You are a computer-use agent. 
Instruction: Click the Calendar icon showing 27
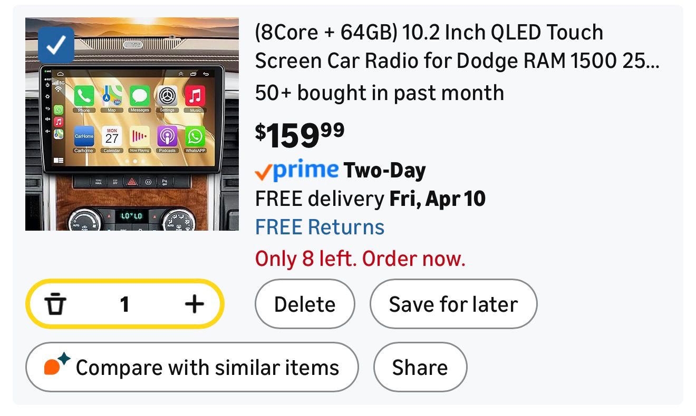point(112,137)
